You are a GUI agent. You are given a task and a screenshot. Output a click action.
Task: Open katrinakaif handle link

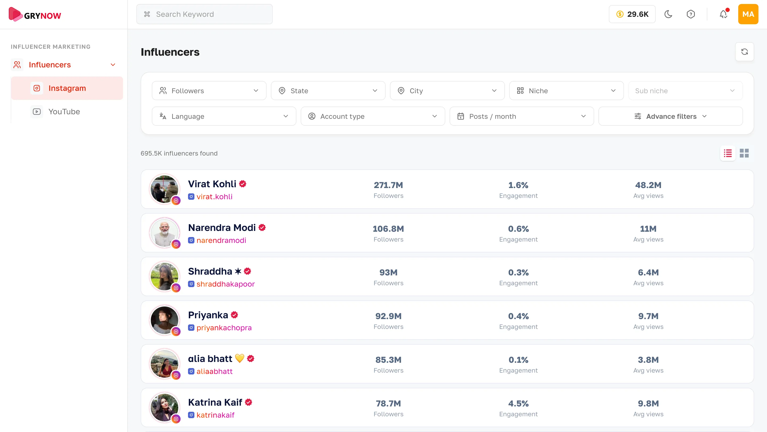pyautogui.click(x=215, y=415)
